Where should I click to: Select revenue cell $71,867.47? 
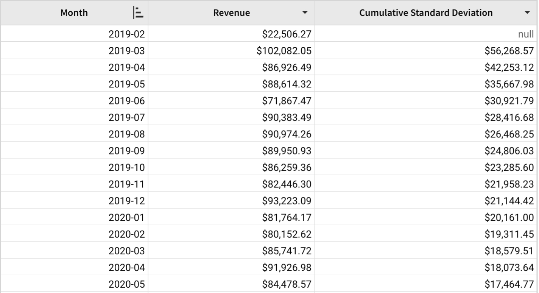coord(287,101)
